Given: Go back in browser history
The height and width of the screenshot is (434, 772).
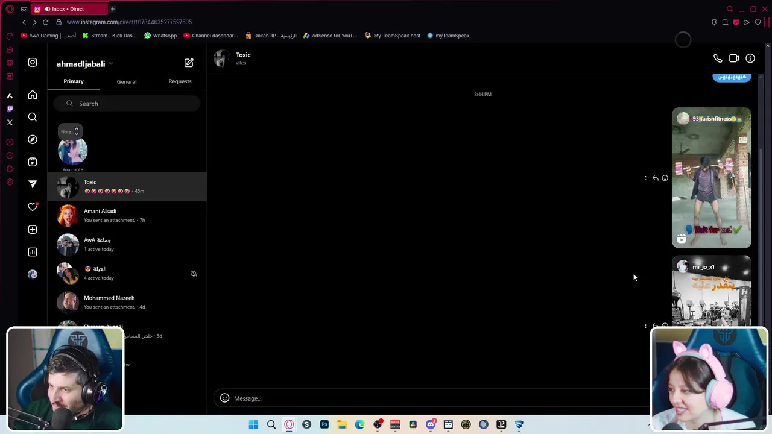Looking at the screenshot, I should 24,22.
